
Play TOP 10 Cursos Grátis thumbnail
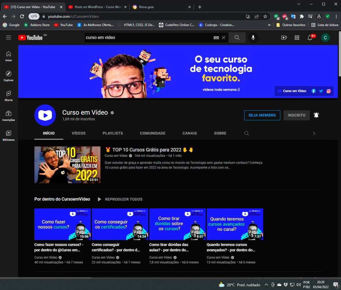pyautogui.click(x=67, y=165)
